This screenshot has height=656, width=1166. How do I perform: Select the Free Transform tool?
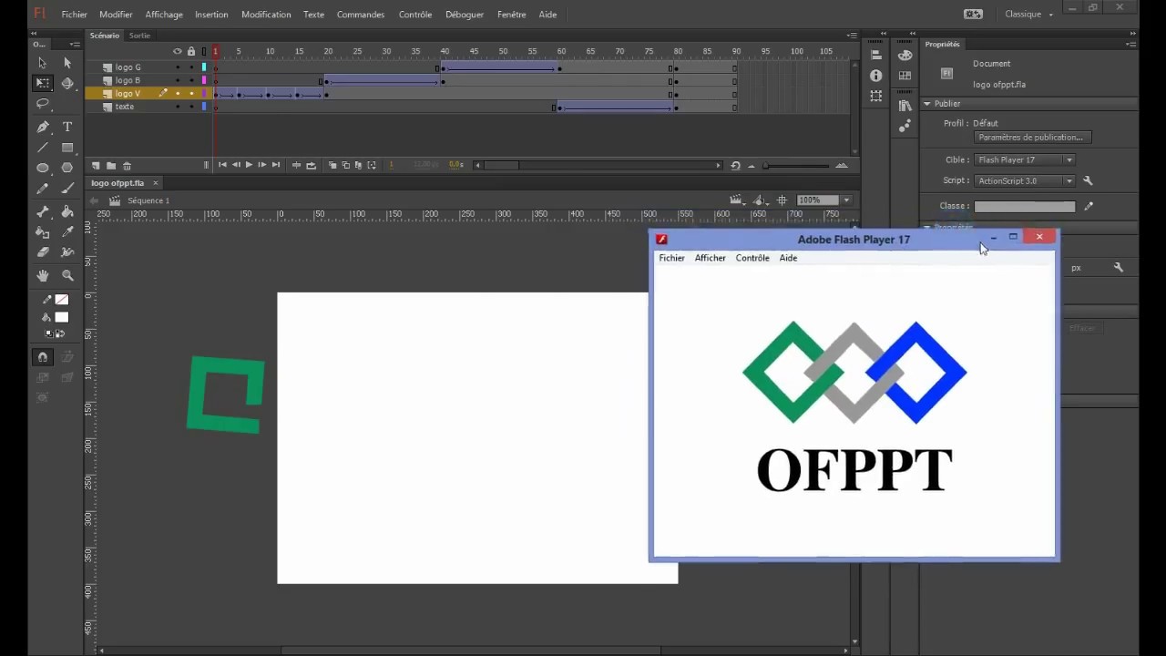pyautogui.click(x=42, y=83)
